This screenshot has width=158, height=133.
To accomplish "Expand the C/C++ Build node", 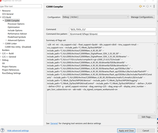I will 1,53.
